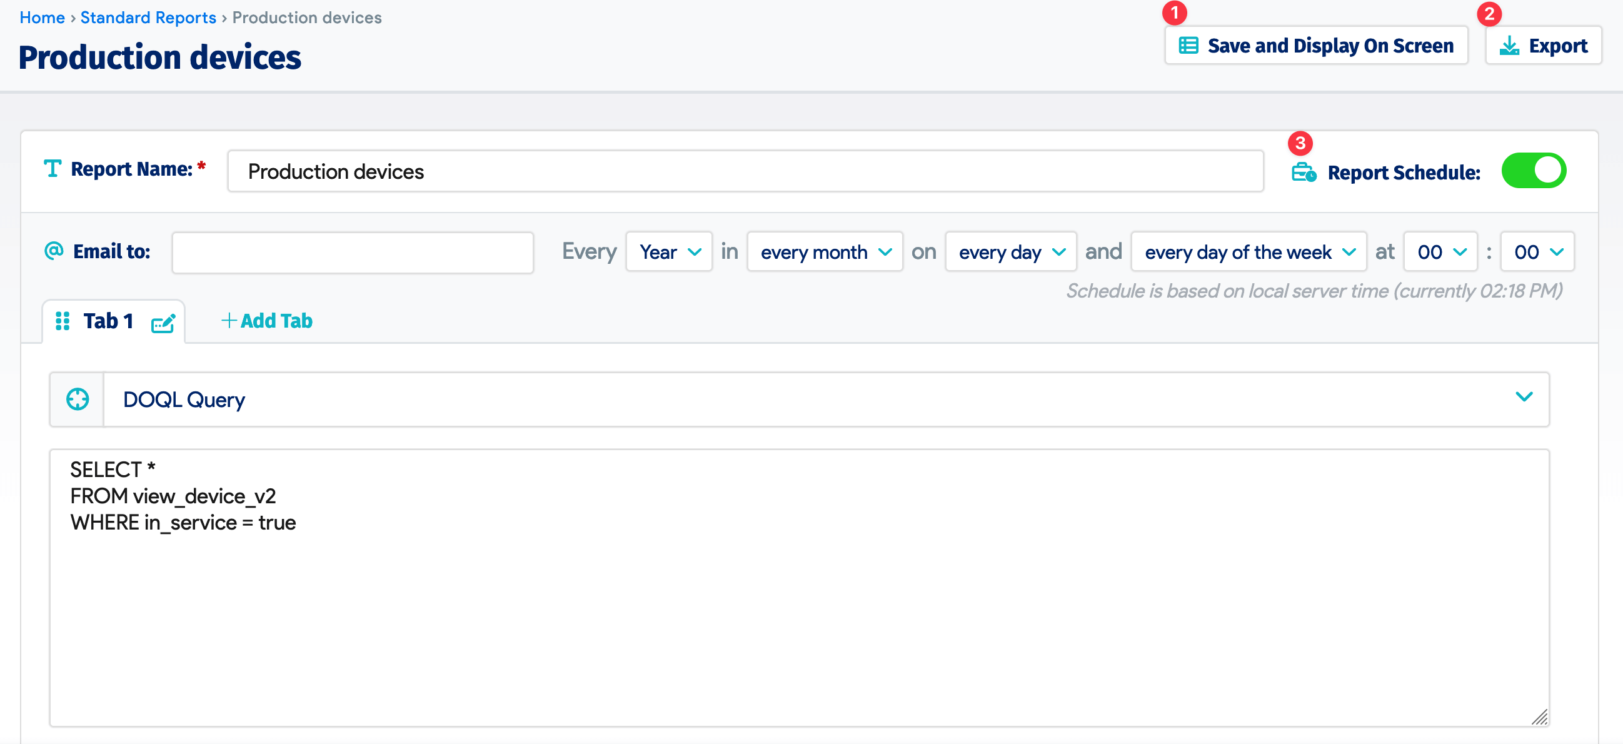
Task: Click Save and Display On Screen button
Action: click(1315, 46)
